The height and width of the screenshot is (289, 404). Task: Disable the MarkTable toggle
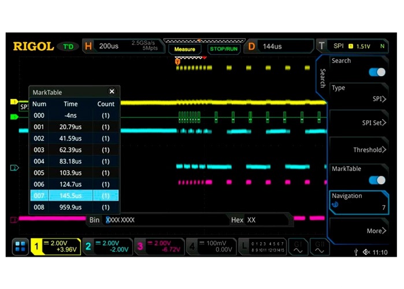pos(377,180)
